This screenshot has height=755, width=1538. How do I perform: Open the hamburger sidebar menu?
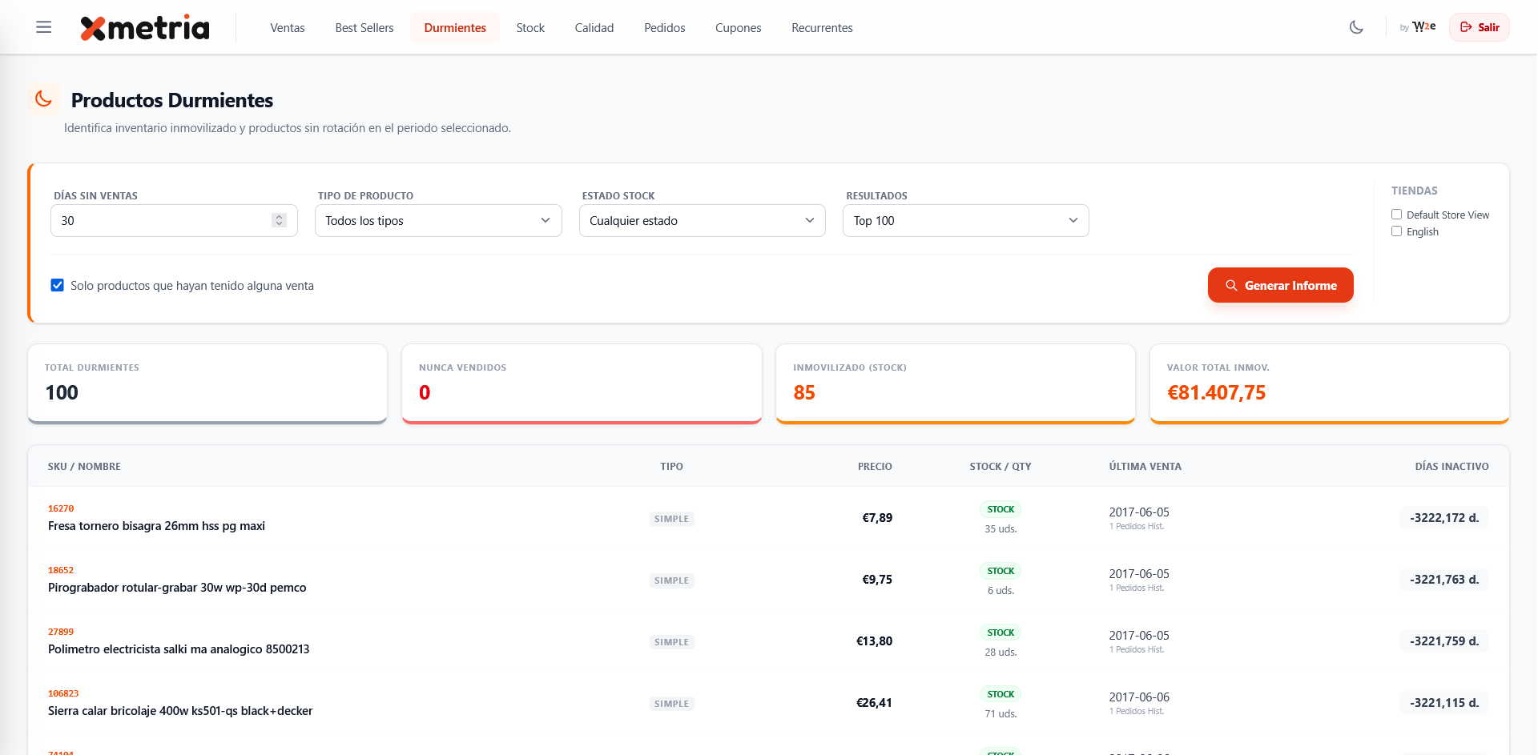[x=44, y=27]
